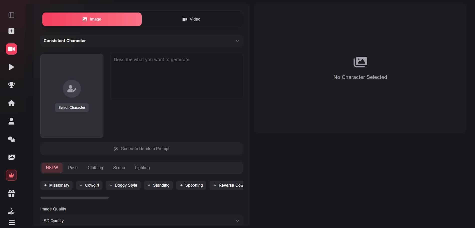Click the Select Character button
The image size is (475, 228).
tap(72, 107)
